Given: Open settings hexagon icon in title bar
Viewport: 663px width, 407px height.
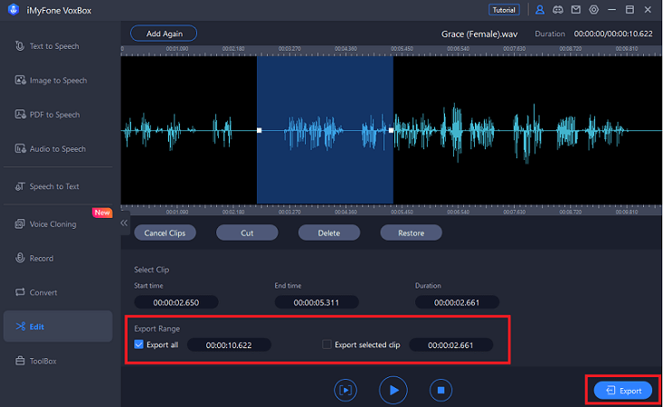Looking at the screenshot, I should [x=594, y=10].
